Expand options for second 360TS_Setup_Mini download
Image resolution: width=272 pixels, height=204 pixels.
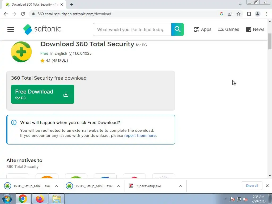click(x=118, y=186)
